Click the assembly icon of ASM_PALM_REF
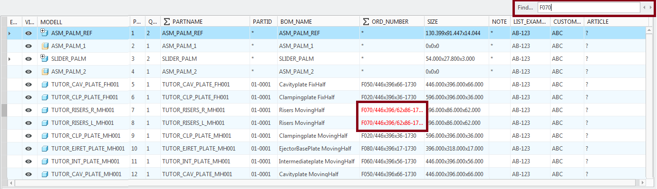 pyautogui.click(x=45, y=33)
